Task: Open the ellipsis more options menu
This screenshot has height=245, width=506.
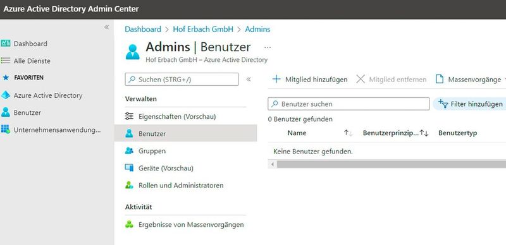Action: point(268,47)
